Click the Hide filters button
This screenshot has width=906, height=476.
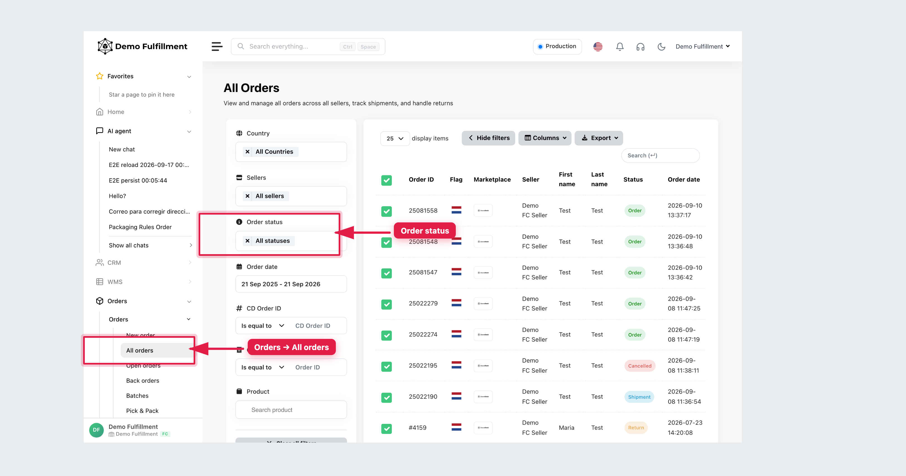click(488, 138)
